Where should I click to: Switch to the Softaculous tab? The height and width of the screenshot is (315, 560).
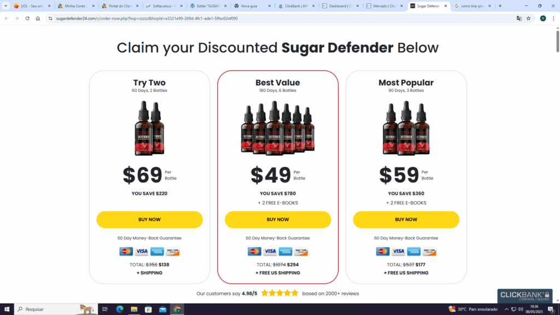164,6
